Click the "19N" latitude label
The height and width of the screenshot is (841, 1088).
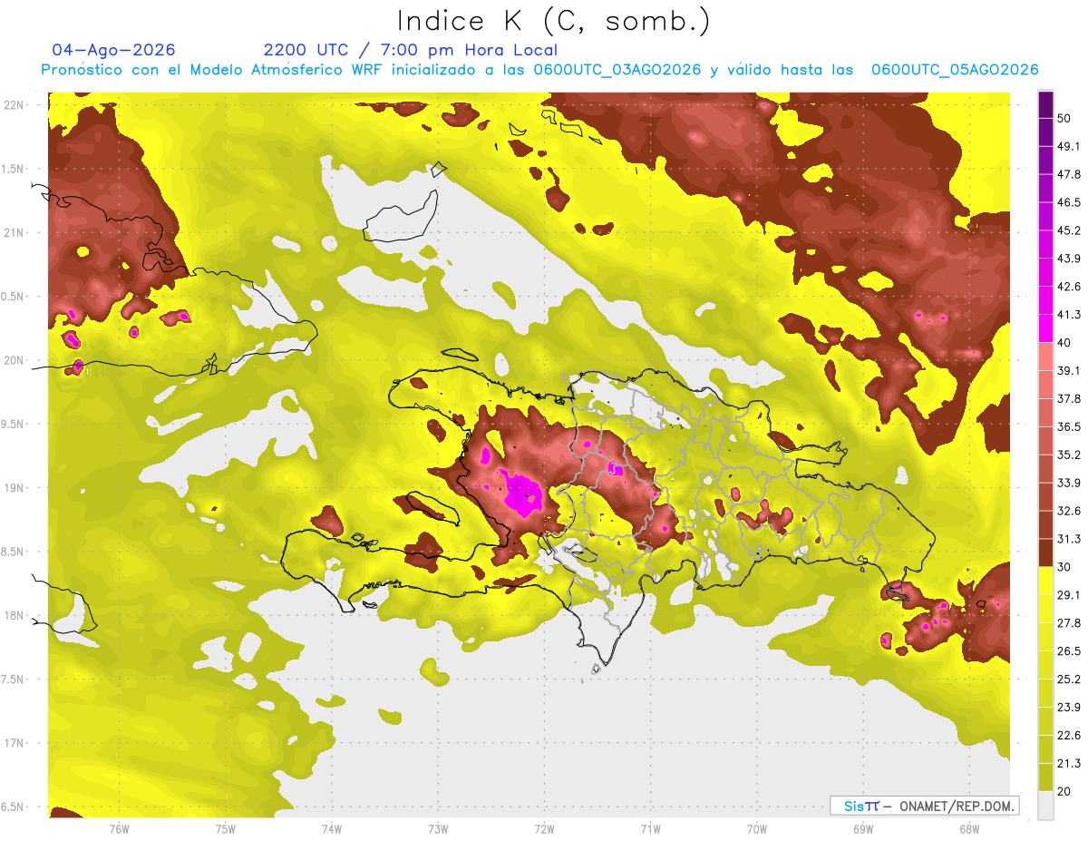15,488
